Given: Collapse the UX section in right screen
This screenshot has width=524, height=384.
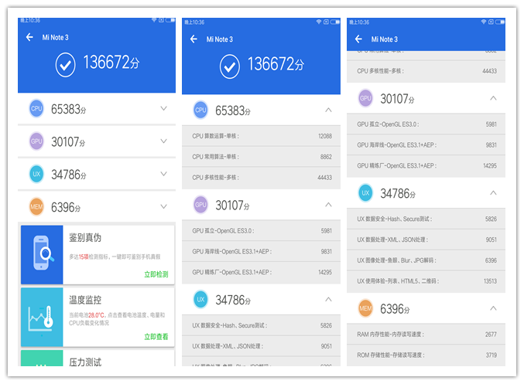Looking at the screenshot, I should (x=493, y=193).
